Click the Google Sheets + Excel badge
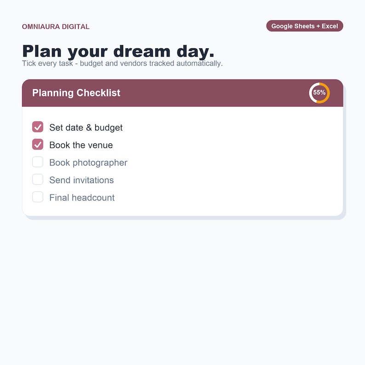This screenshot has height=365, width=365. (305, 26)
